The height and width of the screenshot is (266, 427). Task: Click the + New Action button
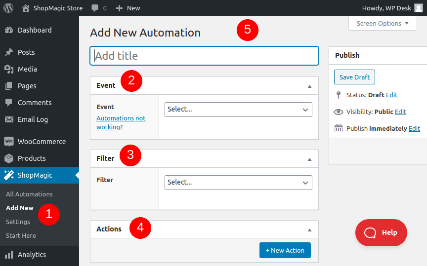tap(285, 250)
